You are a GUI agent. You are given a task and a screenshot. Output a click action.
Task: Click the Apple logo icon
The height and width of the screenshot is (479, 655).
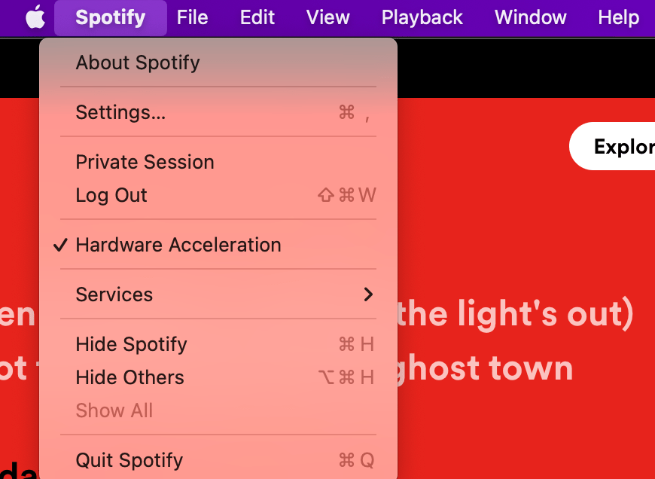(35, 17)
